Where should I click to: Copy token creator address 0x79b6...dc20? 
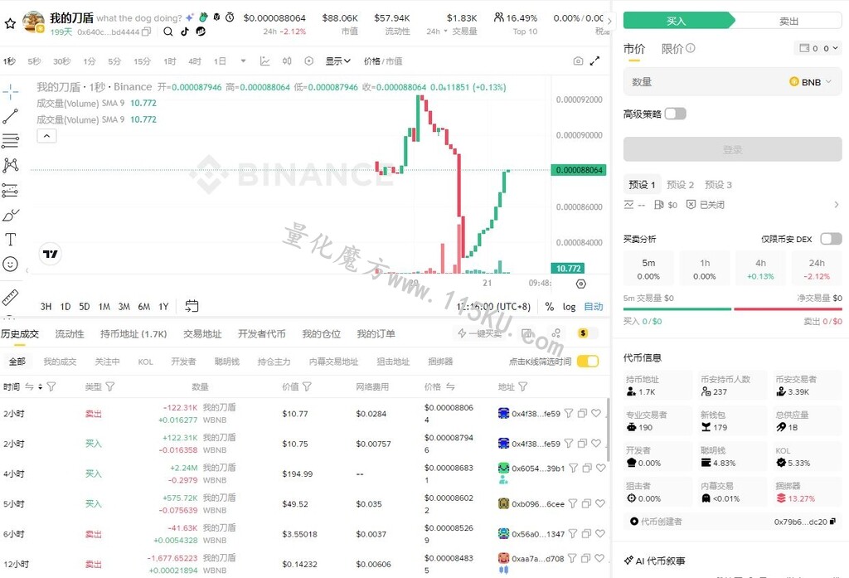point(832,522)
